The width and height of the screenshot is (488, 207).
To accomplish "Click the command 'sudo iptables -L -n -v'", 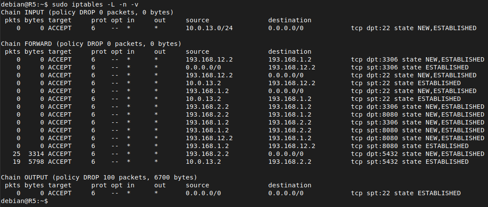I will tap(95, 4).
